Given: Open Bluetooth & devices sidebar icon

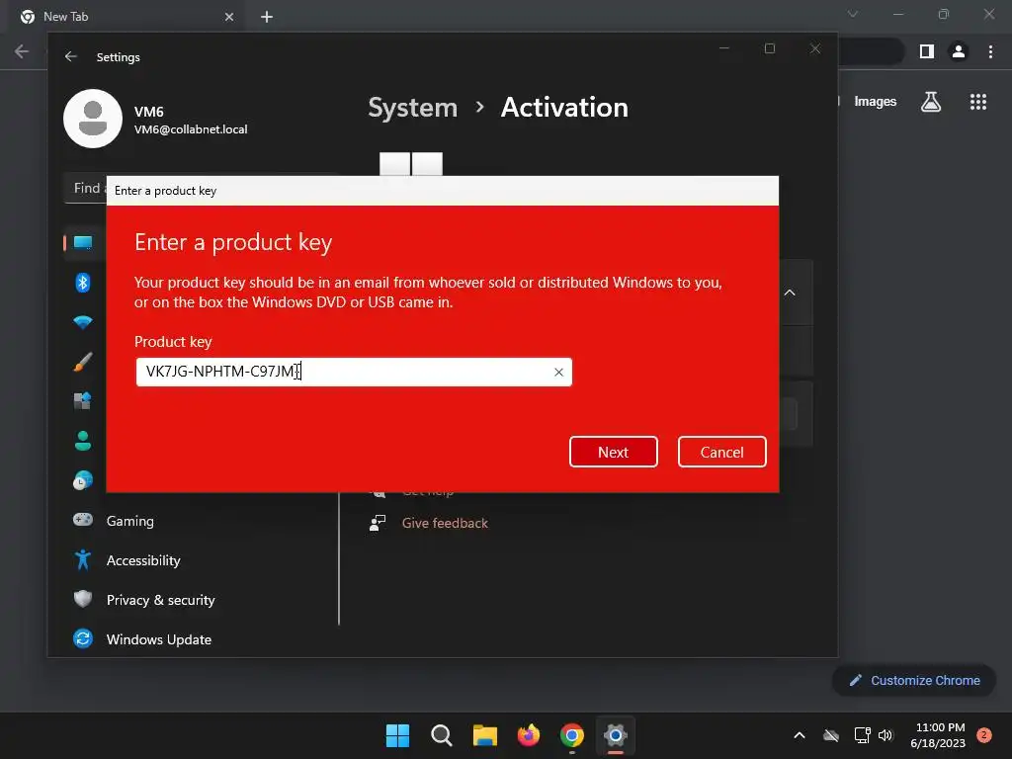Looking at the screenshot, I should (x=83, y=283).
